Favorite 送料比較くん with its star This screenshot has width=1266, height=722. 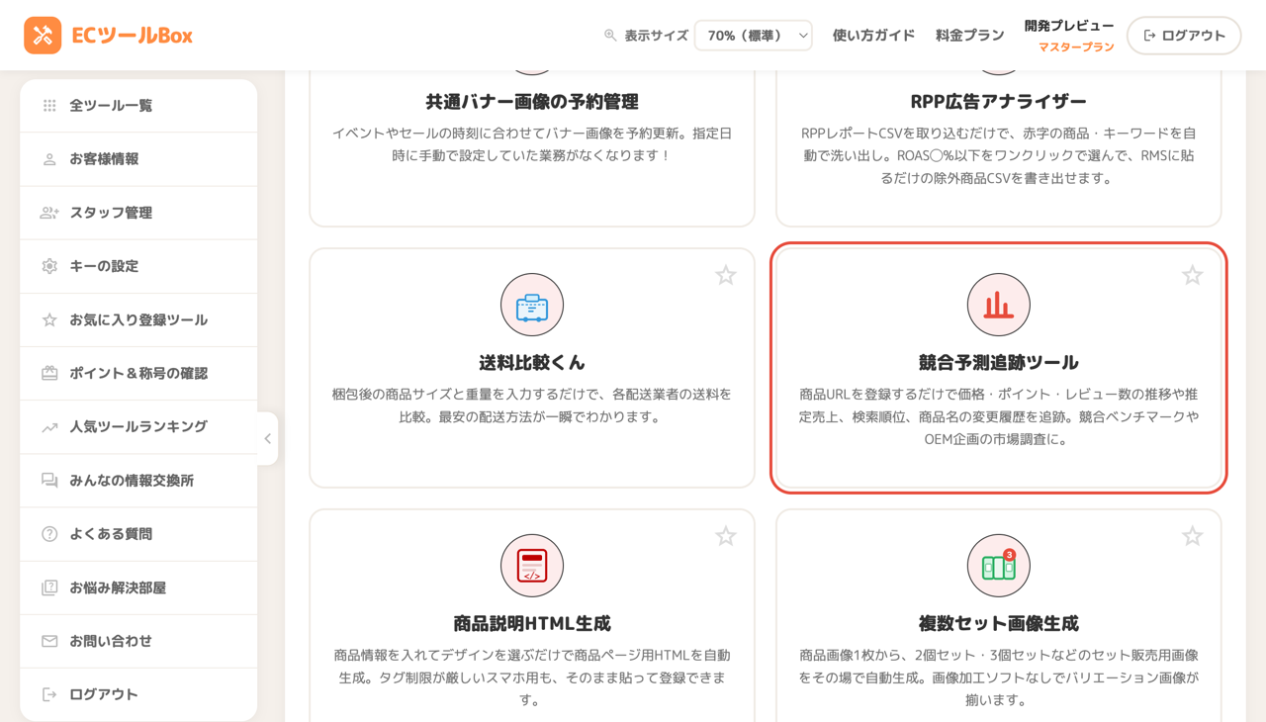[x=726, y=275]
